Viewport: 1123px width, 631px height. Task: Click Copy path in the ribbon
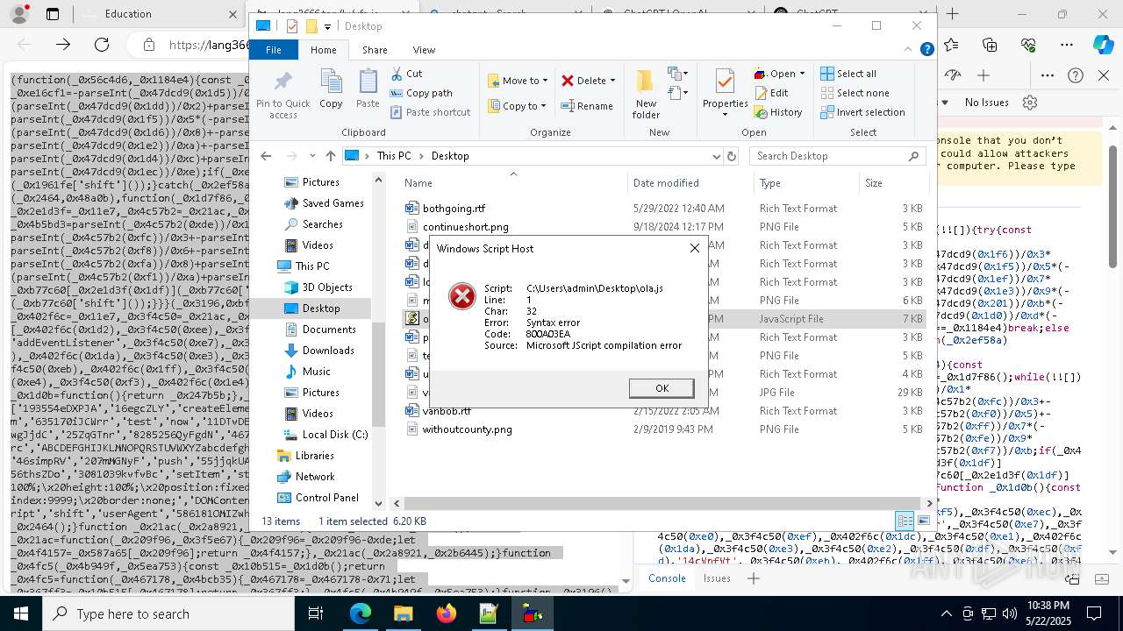coord(421,93)
